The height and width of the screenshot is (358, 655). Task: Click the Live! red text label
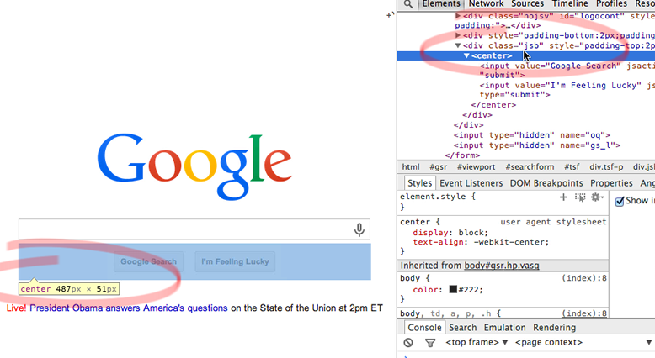point(16,308)
